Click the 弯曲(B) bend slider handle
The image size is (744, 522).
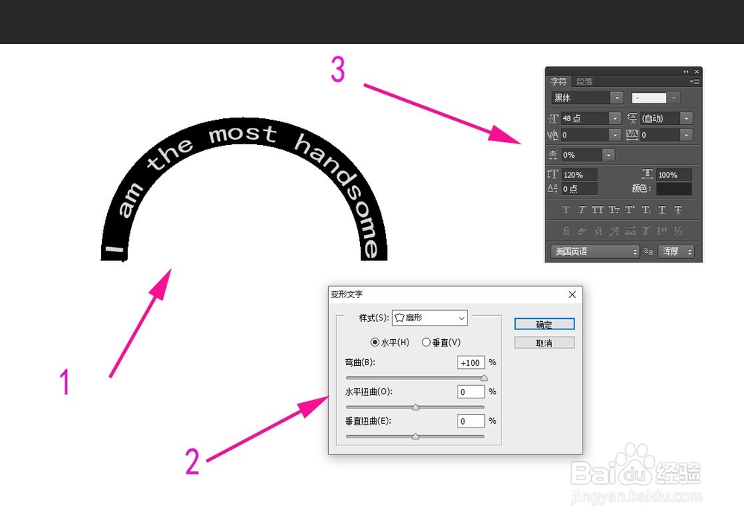[x=484, y=378]
